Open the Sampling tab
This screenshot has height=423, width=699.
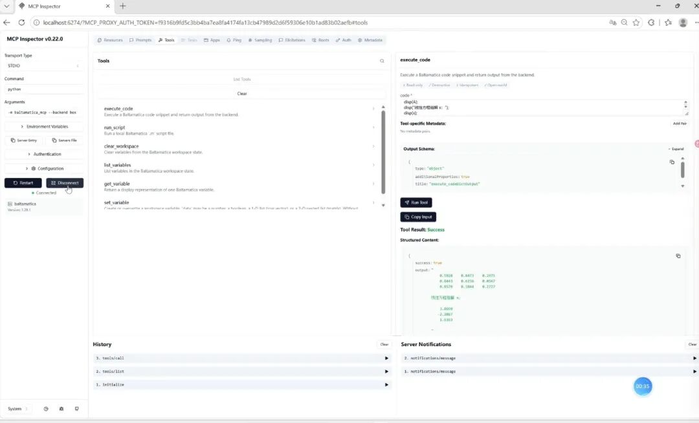(x=260, y=40)
